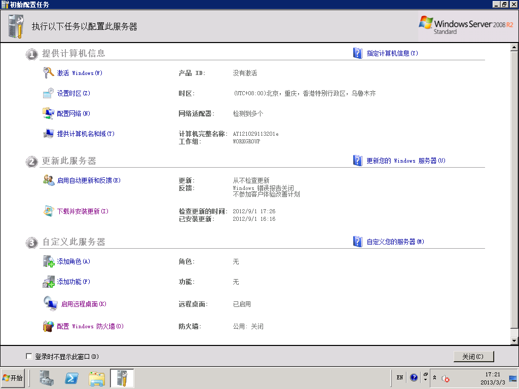Screen dimensions: 519x389
Task: Click the 已启用 remote desktop status
Action: coord(242,304)
